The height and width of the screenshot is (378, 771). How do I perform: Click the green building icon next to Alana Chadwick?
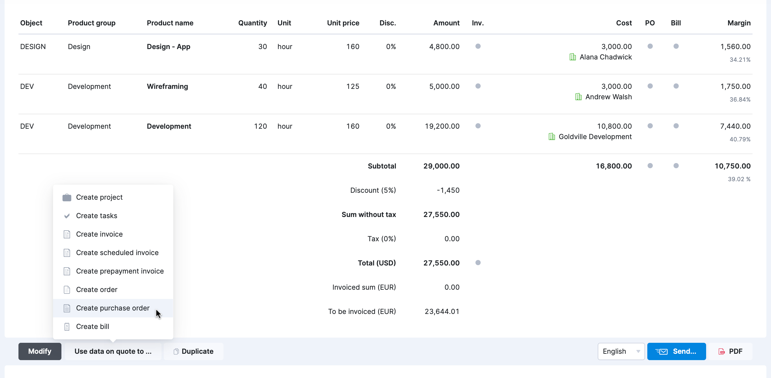[573, 57]
